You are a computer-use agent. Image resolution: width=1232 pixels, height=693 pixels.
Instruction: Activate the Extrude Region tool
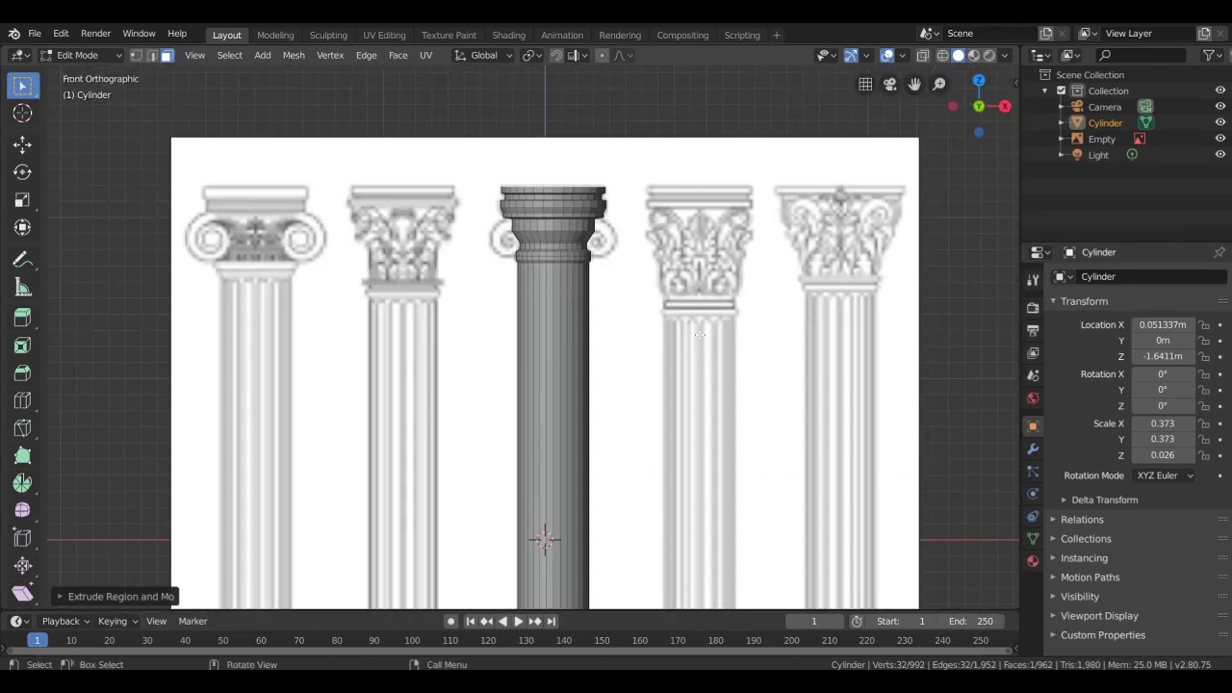coord(22,318)
